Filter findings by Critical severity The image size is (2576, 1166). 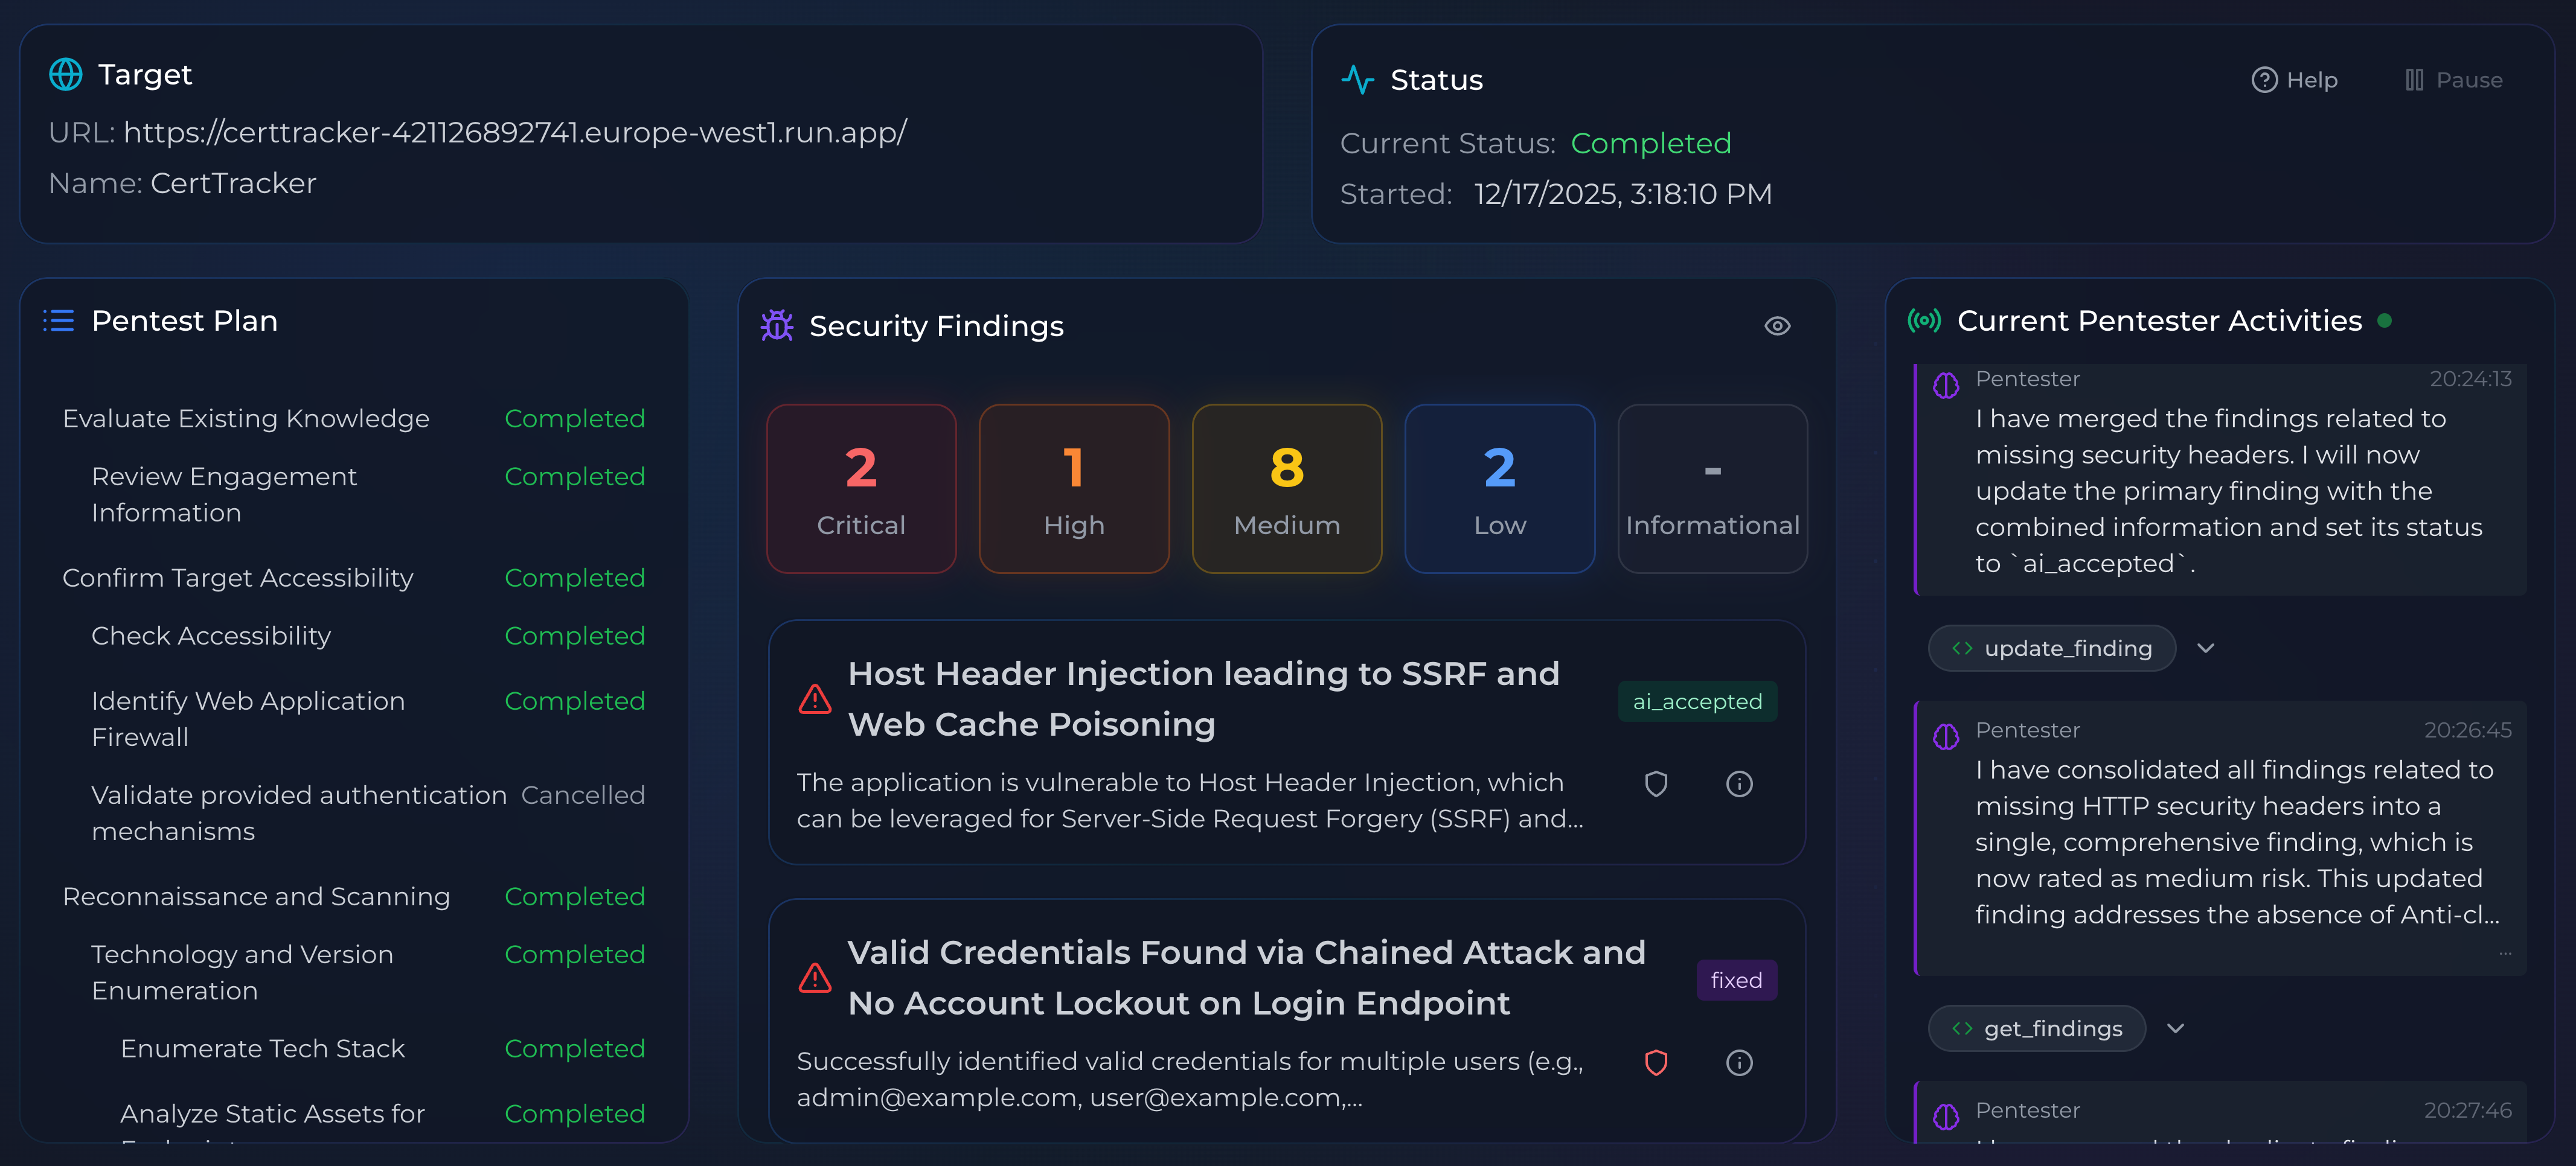861,489
